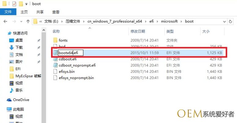The image size is (237, 123).
Task: Click the forward navigation arrow
Action: [x=14, y=22]
